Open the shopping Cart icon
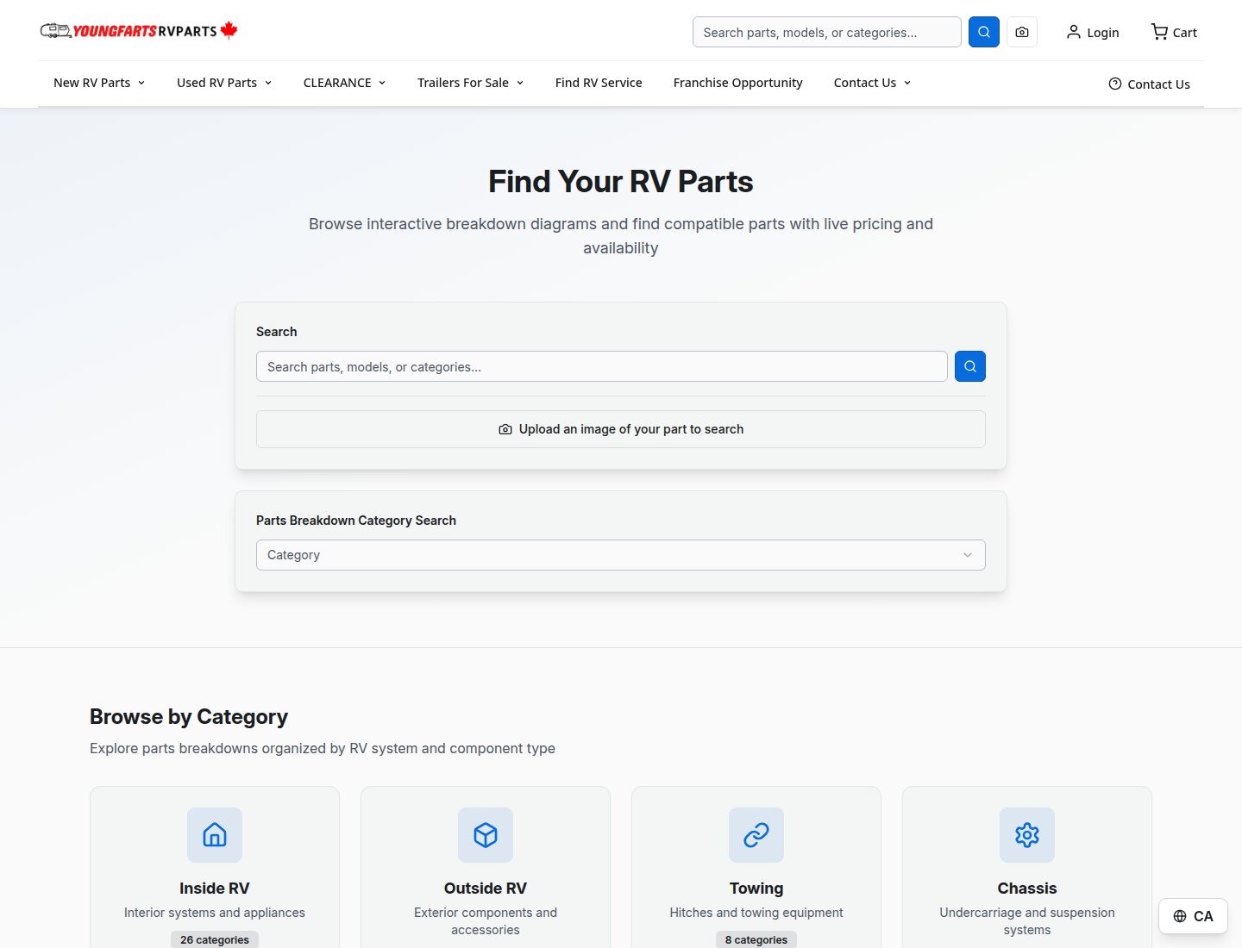The image size is (1242, 948). click(1159, 32)
